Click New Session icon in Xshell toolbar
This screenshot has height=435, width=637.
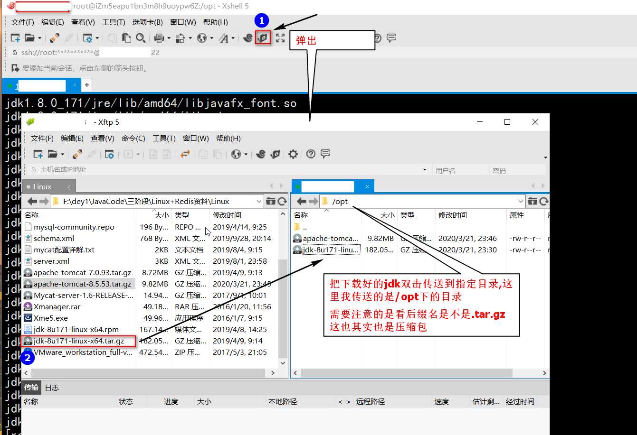click(15, 38)
